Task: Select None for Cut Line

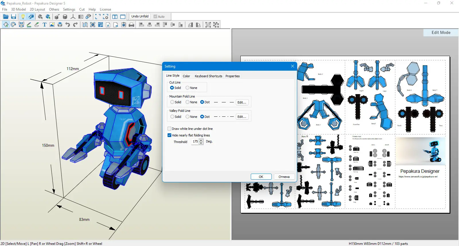Action: (x=191, y=88)
